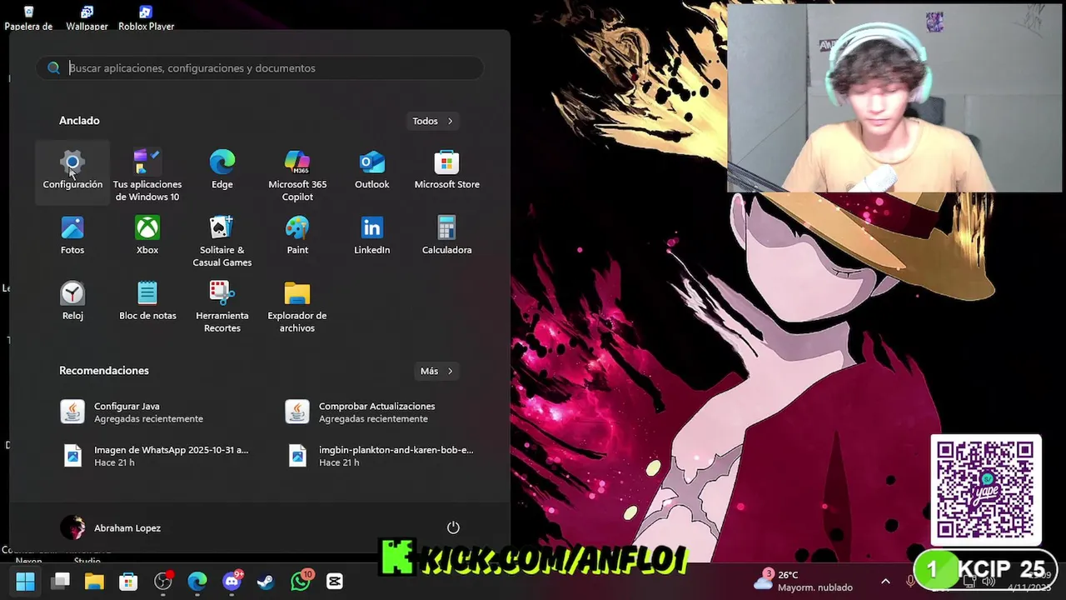Open WhatsApp from the taskbar

tap(301, 582)
